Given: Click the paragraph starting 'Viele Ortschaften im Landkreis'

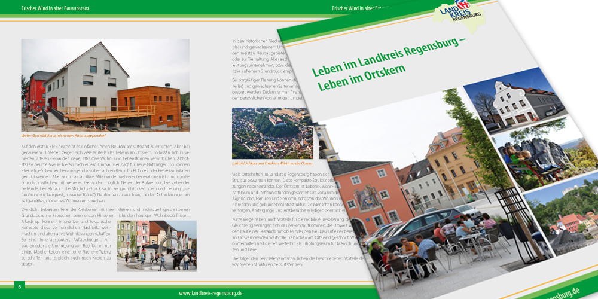Looking at the screenshot, I should point(275,193).
